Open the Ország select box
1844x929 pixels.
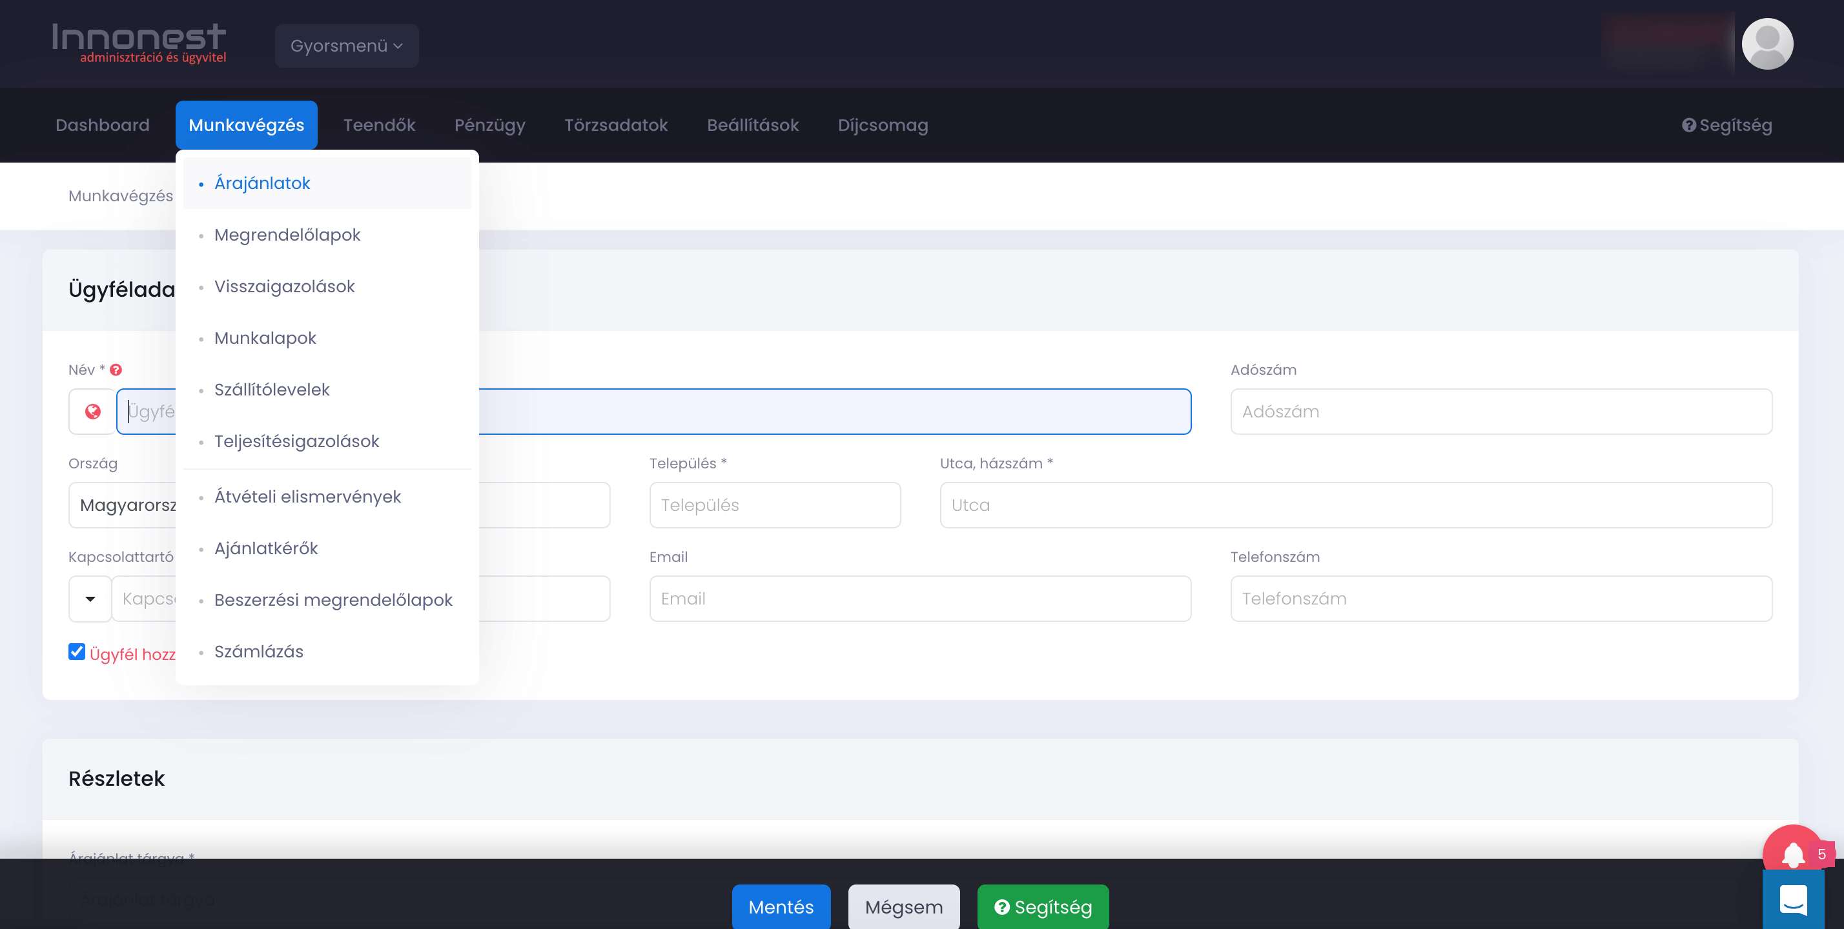pyautogui.click(x=340, y=505)
